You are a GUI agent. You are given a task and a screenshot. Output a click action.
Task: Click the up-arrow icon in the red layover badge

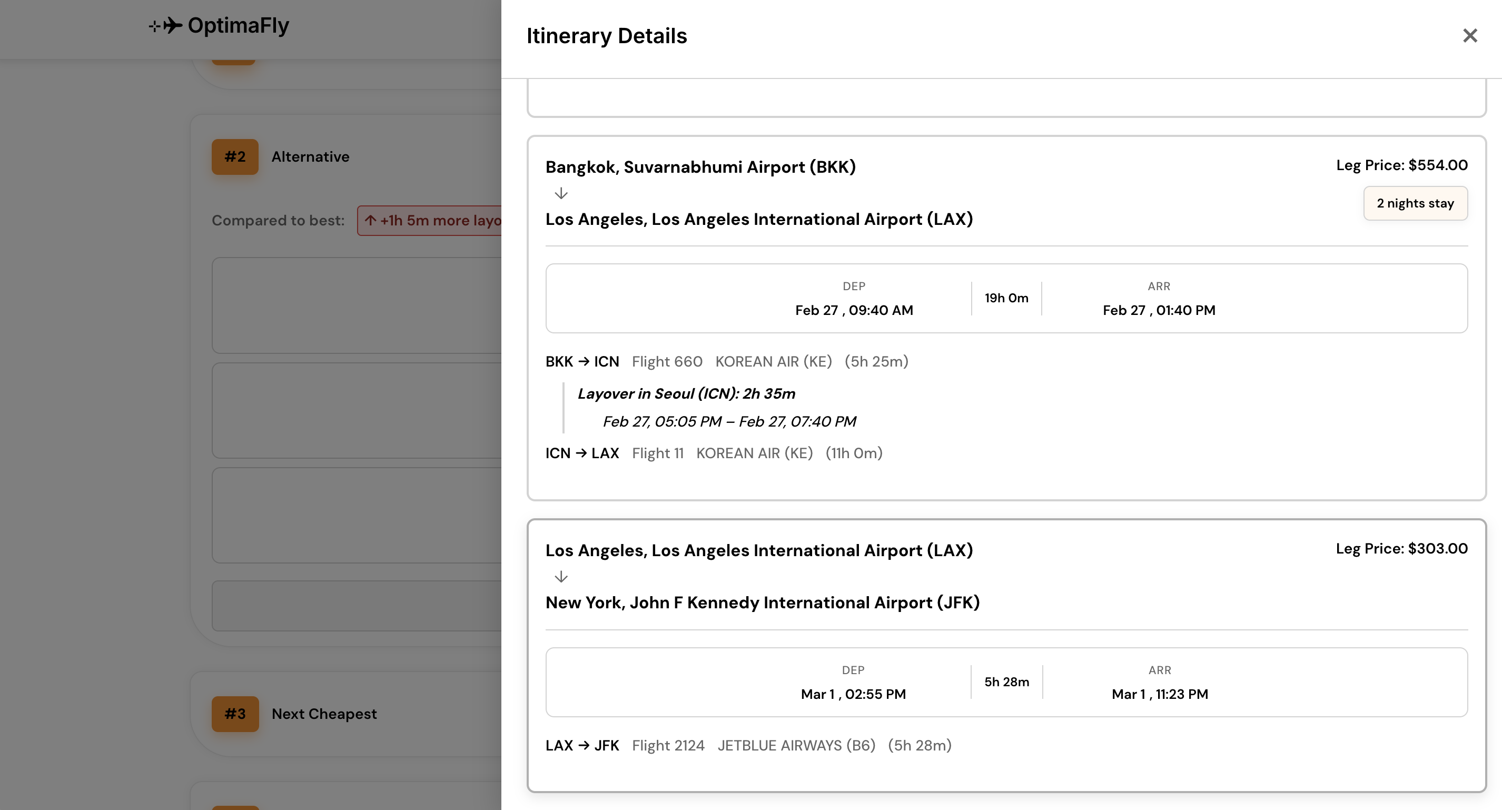coord(371,221)
